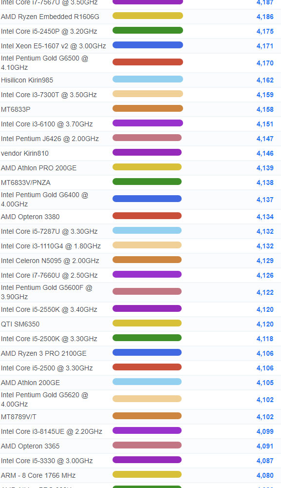Click score 4,170 for Pentium Gold G6500
Viewport: 281px width, 488px height.
tap(265, 63)
